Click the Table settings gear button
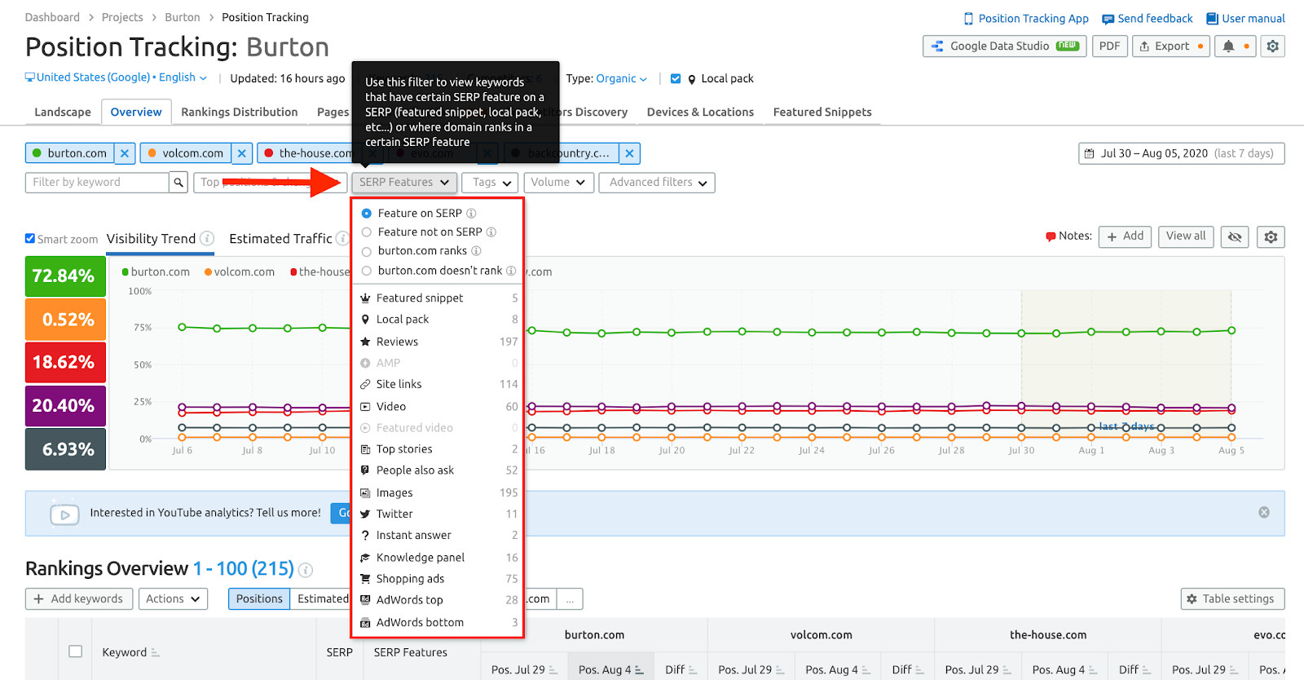The width and height of the screenshot is (1304, 680). point(1232,598)
